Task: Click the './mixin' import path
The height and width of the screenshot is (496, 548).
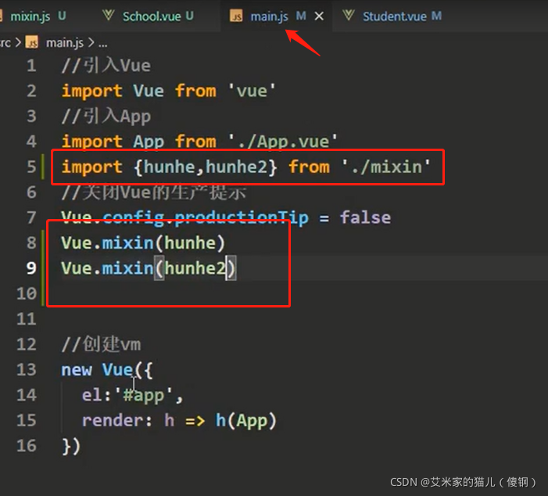Action: click(x=386, y=167)
